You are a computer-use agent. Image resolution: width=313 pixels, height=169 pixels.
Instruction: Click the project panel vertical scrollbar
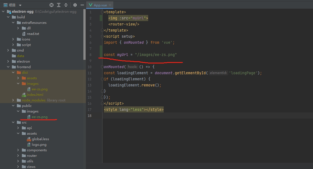(84, 34)
